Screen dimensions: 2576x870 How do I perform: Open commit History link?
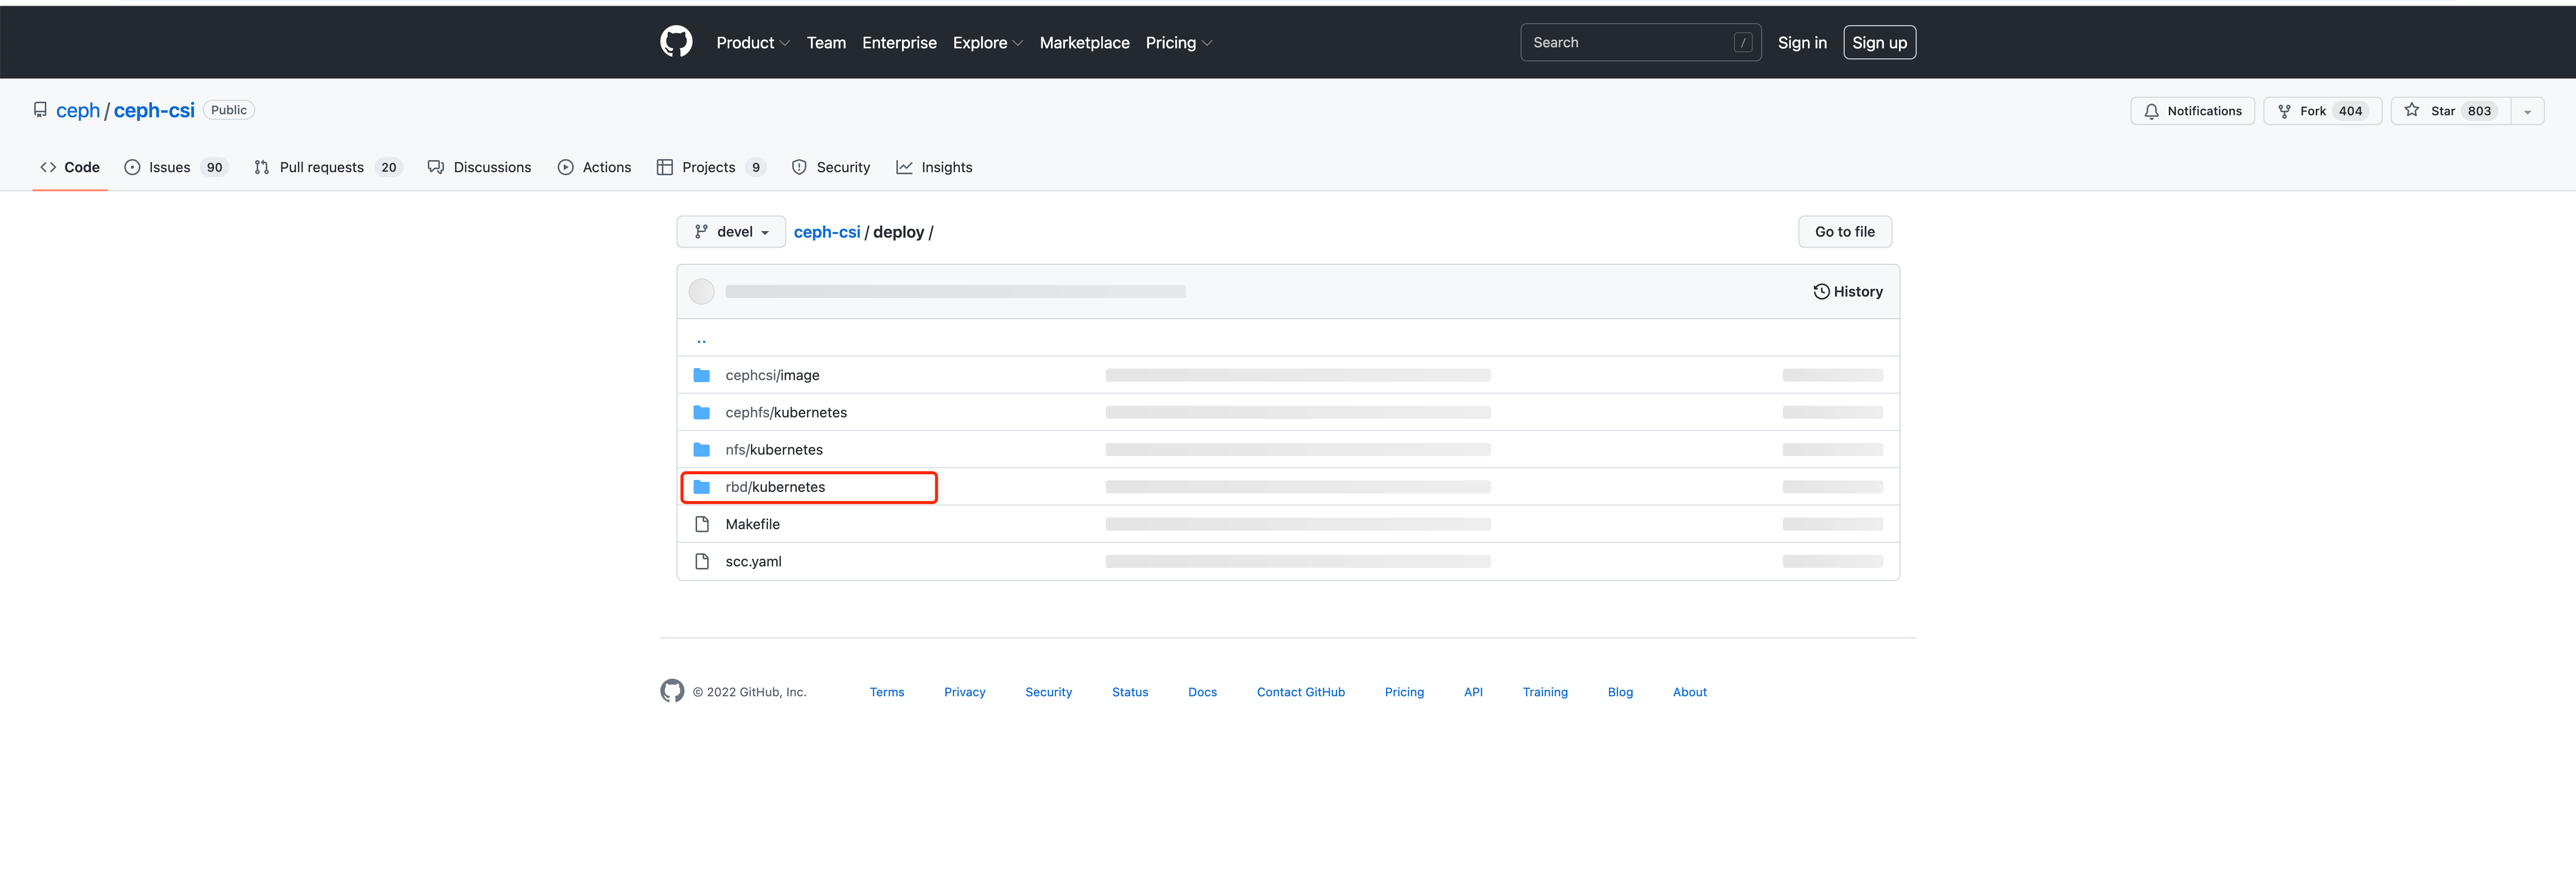pyautogui.click(x=1848, y=292)
